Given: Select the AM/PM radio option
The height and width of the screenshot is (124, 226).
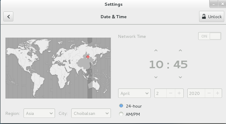Looking at the screenshot, I should coord(121,114).
